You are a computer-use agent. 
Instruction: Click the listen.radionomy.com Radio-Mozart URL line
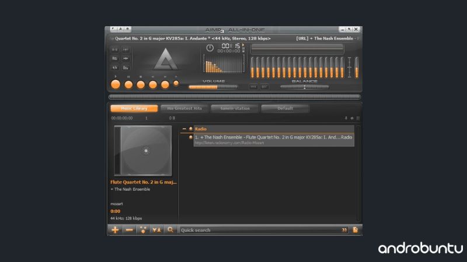[229, 143]
